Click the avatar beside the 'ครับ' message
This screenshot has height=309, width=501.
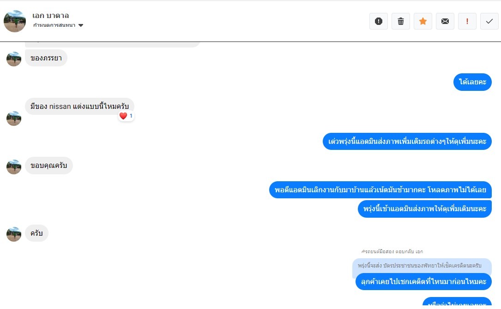tap(14, 234)
